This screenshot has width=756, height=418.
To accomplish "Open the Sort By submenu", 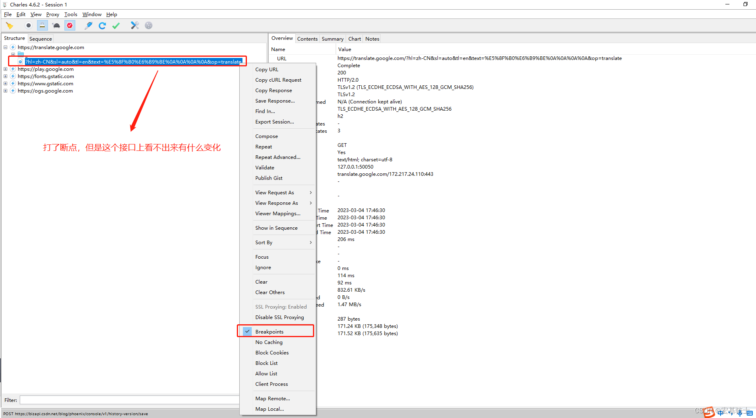I will (x=278, y=243).
